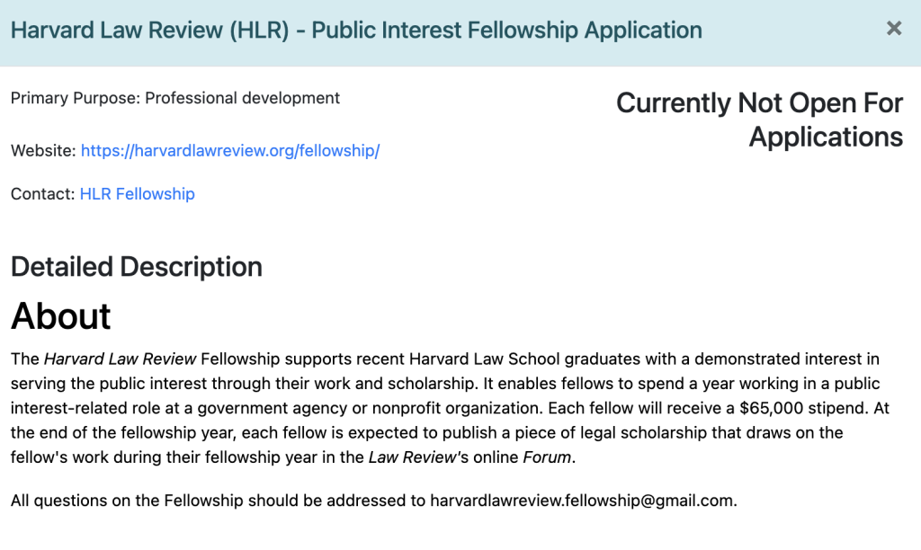Click the All questions on the Fellowship sentence

click(216, 501)
